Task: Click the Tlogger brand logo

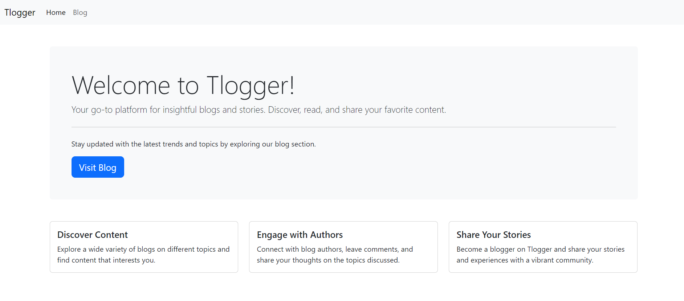Action: click(x=20, y=13)
